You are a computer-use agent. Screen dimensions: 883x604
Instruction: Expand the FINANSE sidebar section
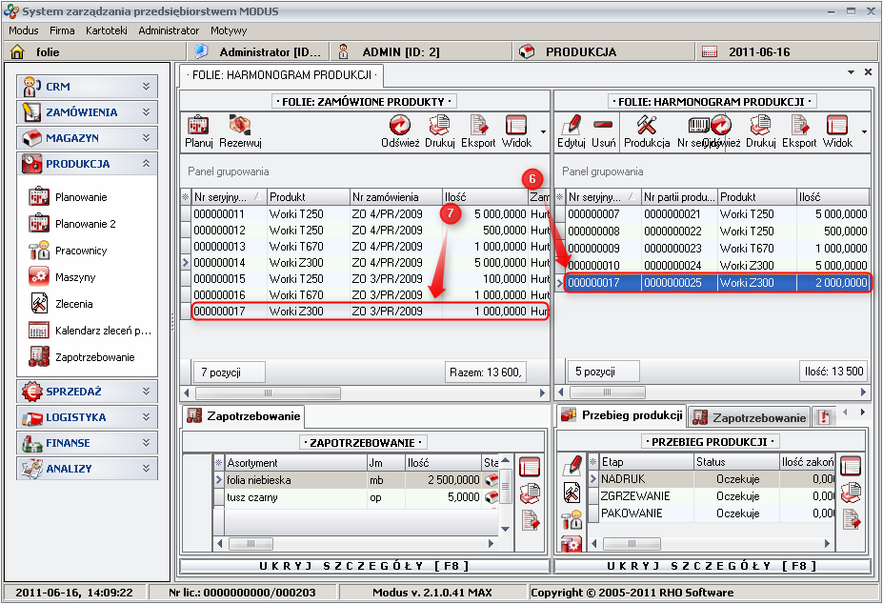85,443
